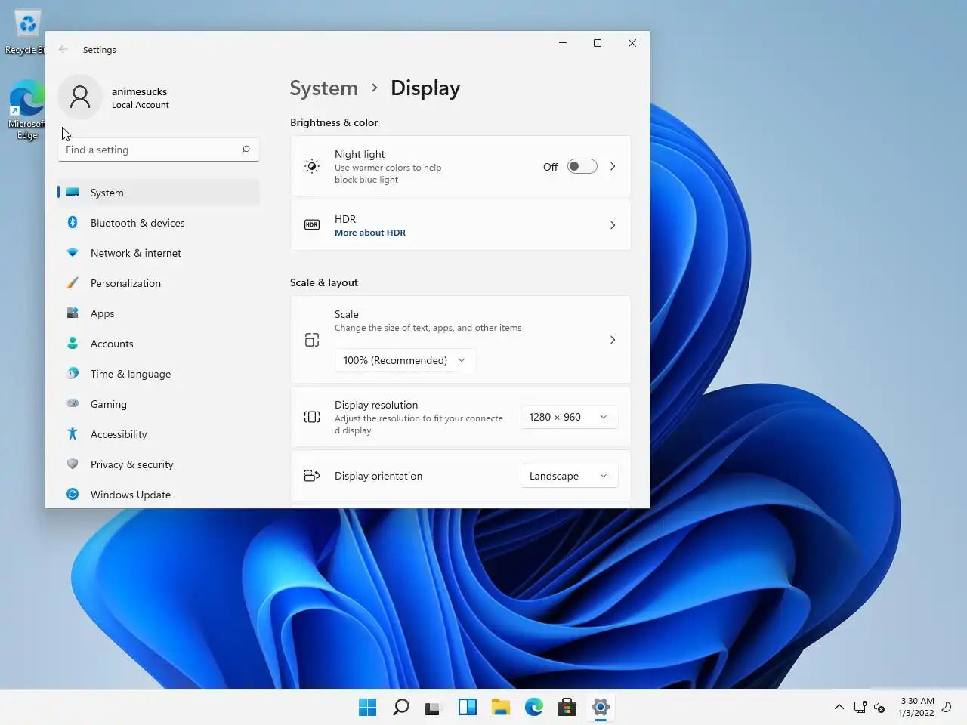Screen dimensions: 967x725
Task: Open the Scale percentage dropdown
Action: click(405, 360)
